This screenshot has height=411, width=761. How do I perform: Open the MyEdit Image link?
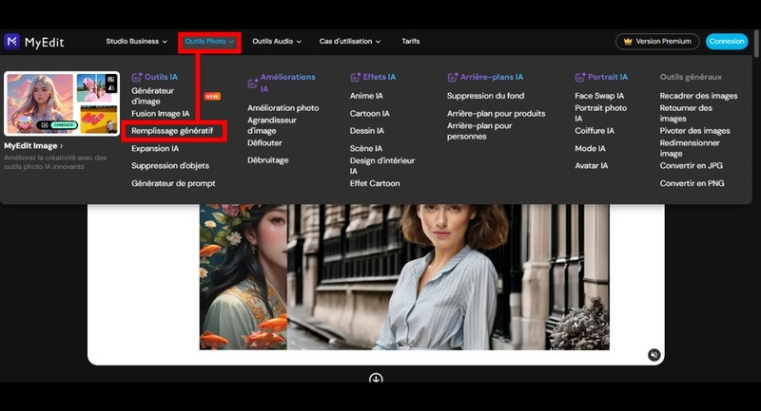(x=34, y=146)
